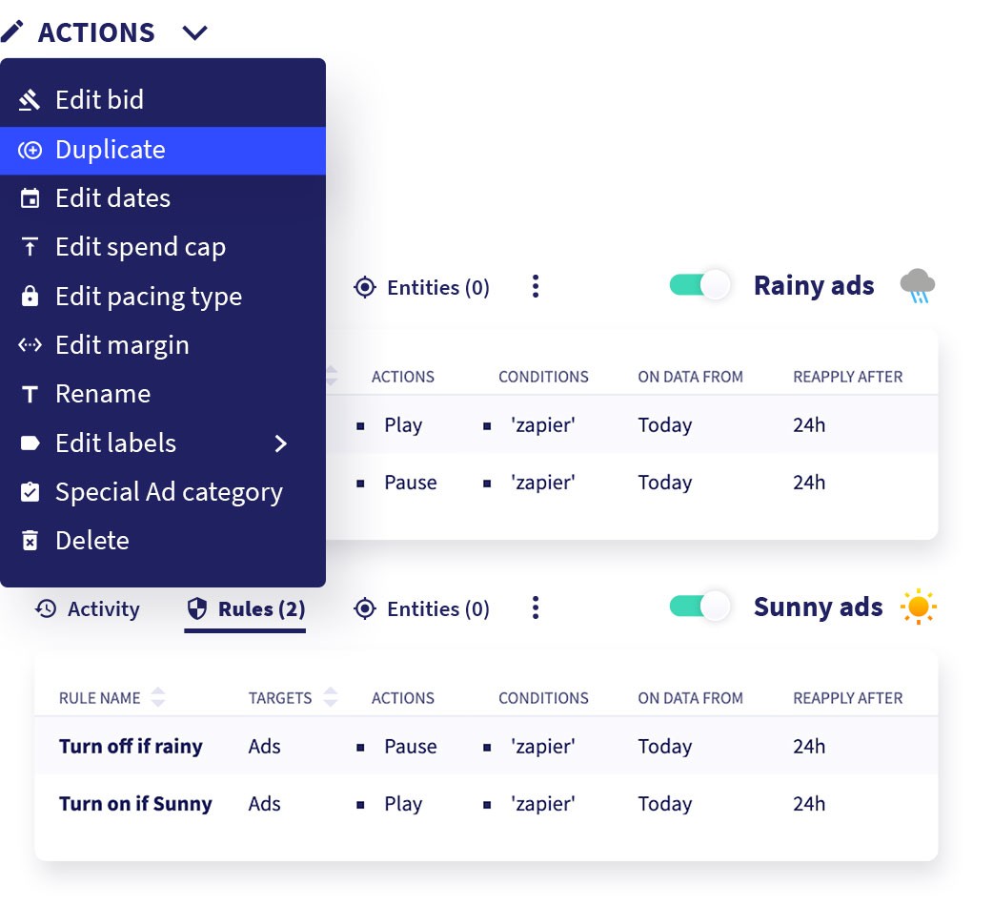This screenshot has height=906, width=993.
Task: Click the padlock icon for Edit pacing type
Action: 30,297
